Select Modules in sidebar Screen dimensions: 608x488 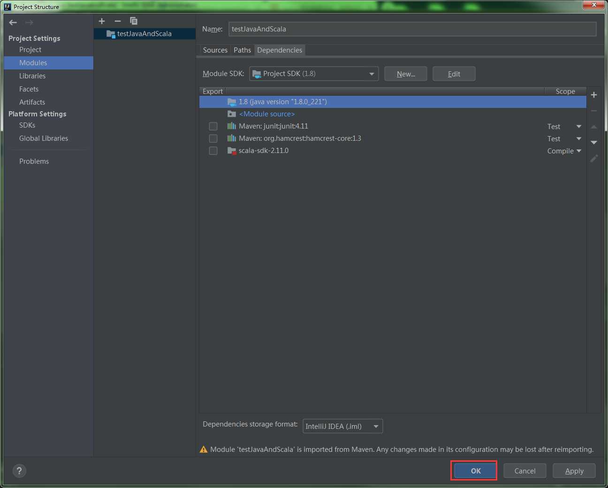48,63
